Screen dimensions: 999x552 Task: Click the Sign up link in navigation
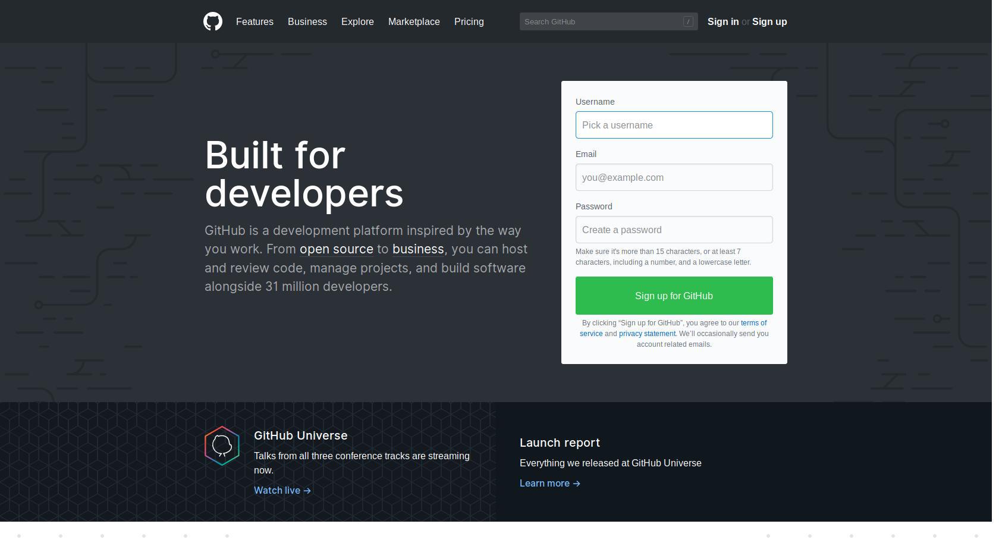coord(769,21)
